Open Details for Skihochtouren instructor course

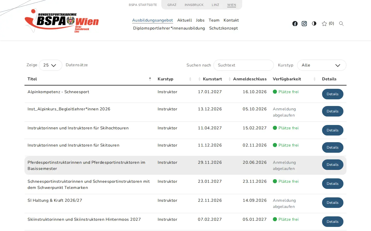(333, 130)
